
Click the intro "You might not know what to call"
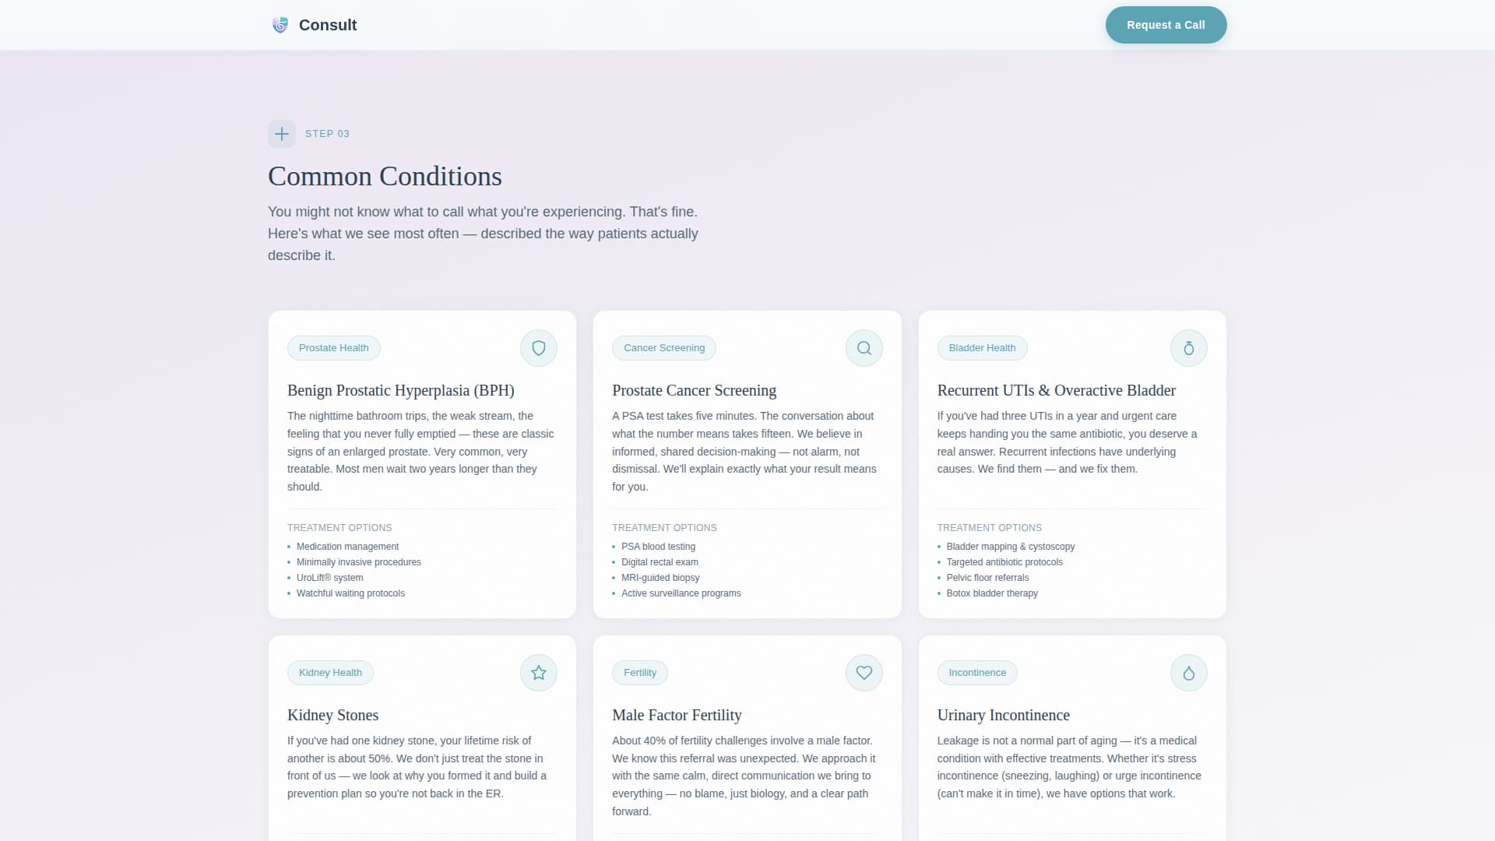(483, 234)
